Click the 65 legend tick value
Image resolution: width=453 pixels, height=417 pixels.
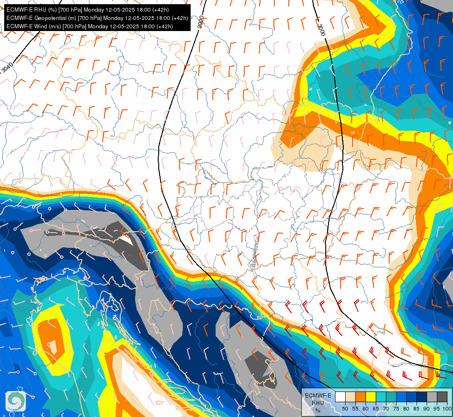tap(376, 409)
